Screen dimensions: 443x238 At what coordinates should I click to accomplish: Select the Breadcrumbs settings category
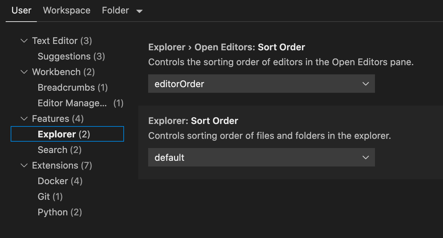pyautogui.click(x=65, y=87)
